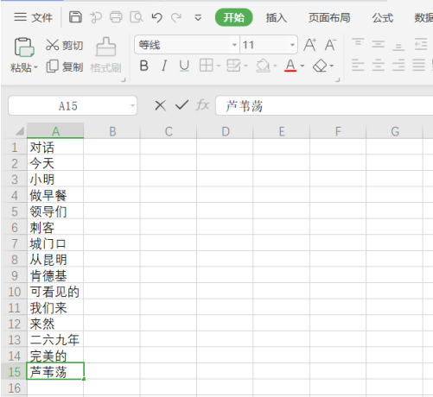The height and width of the screenshot is (397, 433).
Task: Click the Save icon in quick toolbar
Action: pyautogui.click(x=75, y=17)
